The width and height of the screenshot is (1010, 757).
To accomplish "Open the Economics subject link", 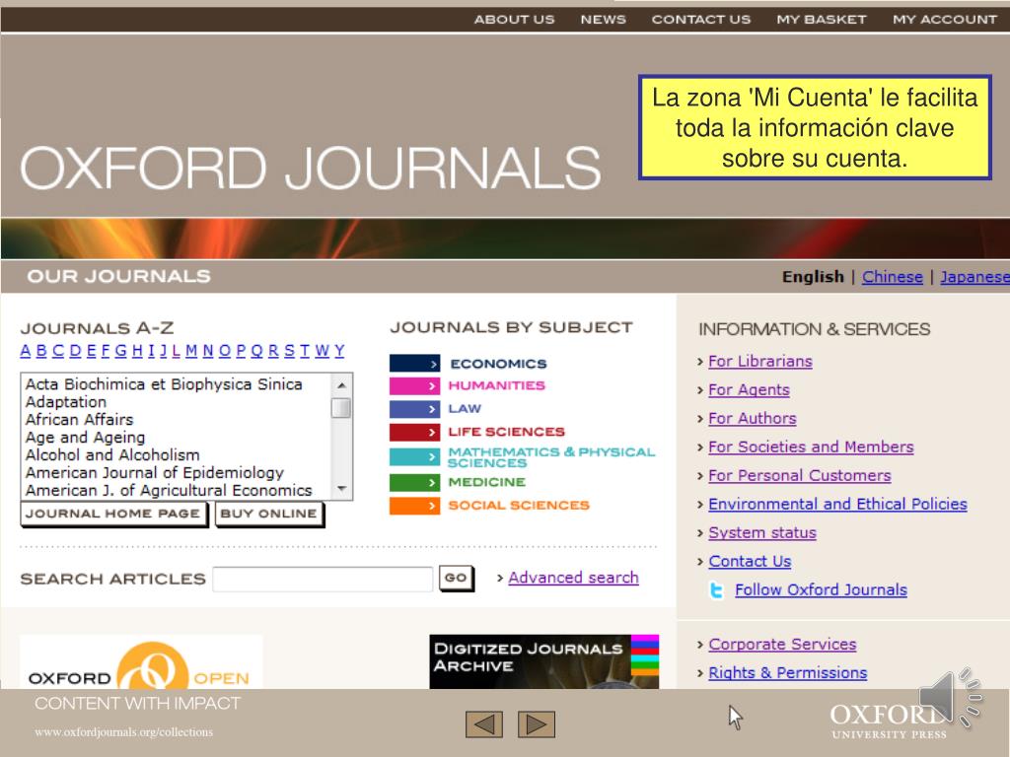I will point(498,364).
